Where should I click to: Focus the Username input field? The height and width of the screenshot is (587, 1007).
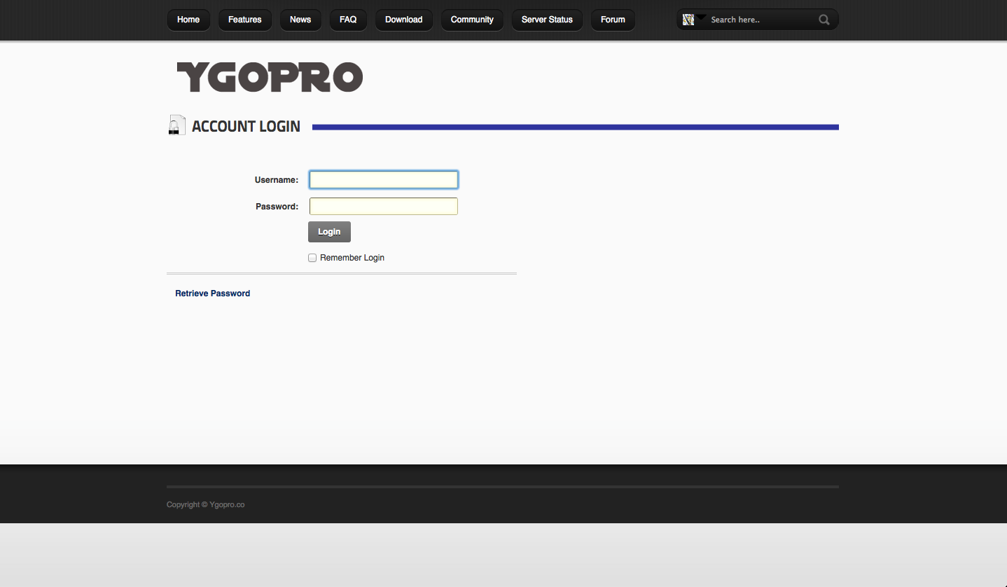point(384,180)
